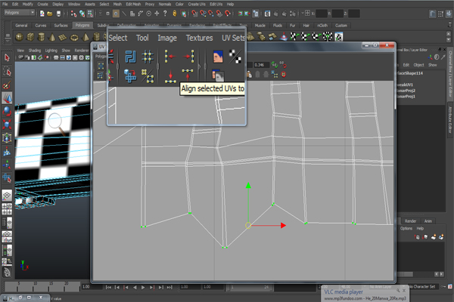Click the New Scene icon

pyautogui.click(x=42, y=14)
